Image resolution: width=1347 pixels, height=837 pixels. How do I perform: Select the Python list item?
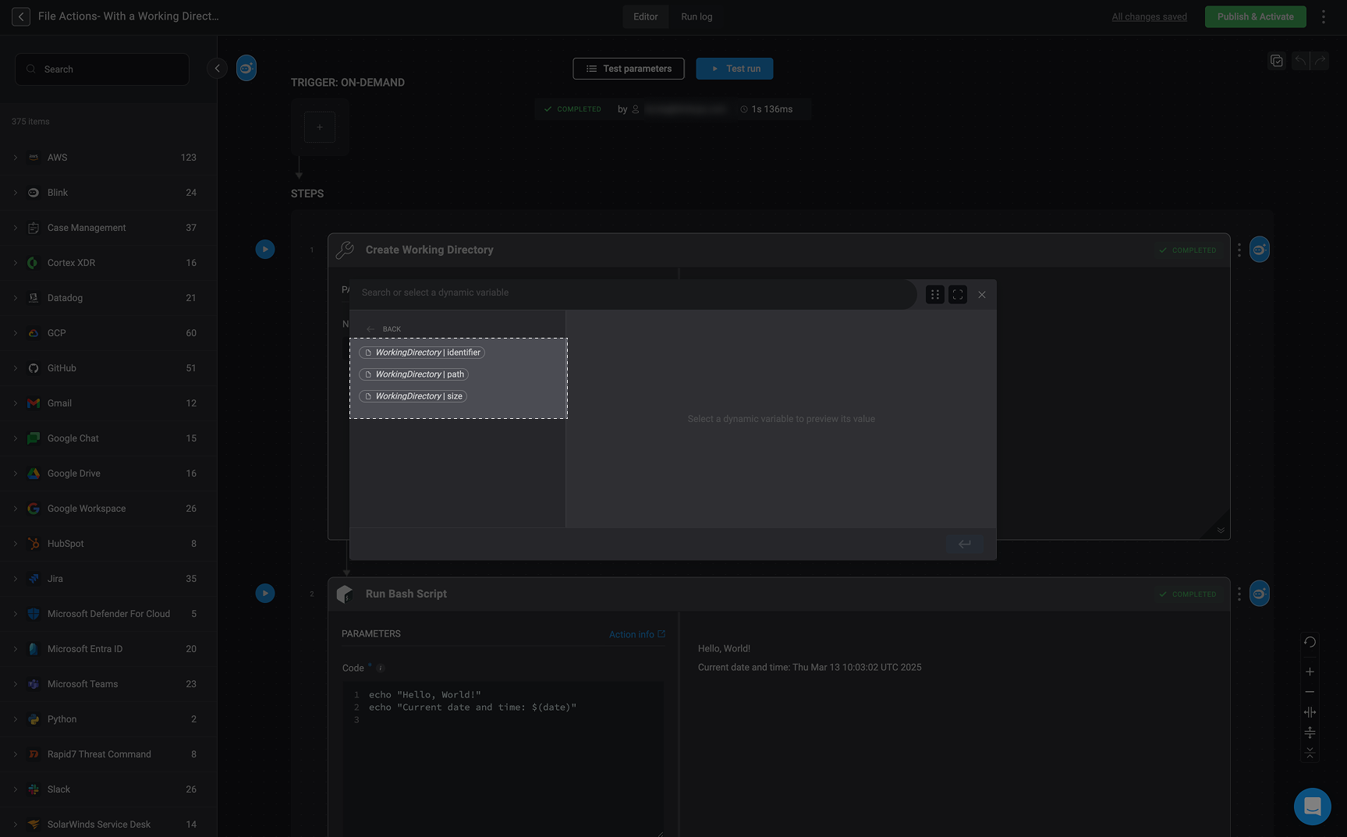(x=108, y=719)
